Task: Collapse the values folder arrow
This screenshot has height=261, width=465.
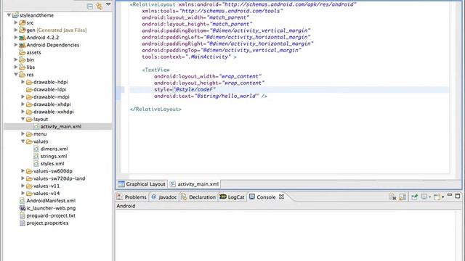Action: [x=23, y=141]
